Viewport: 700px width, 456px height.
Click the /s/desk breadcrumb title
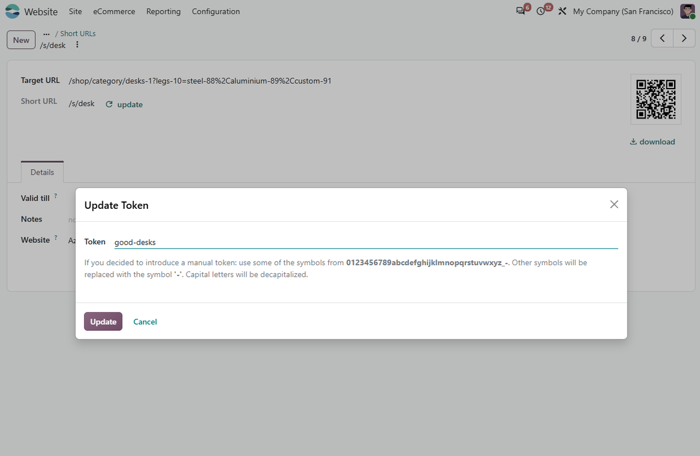tap(53, 45)
